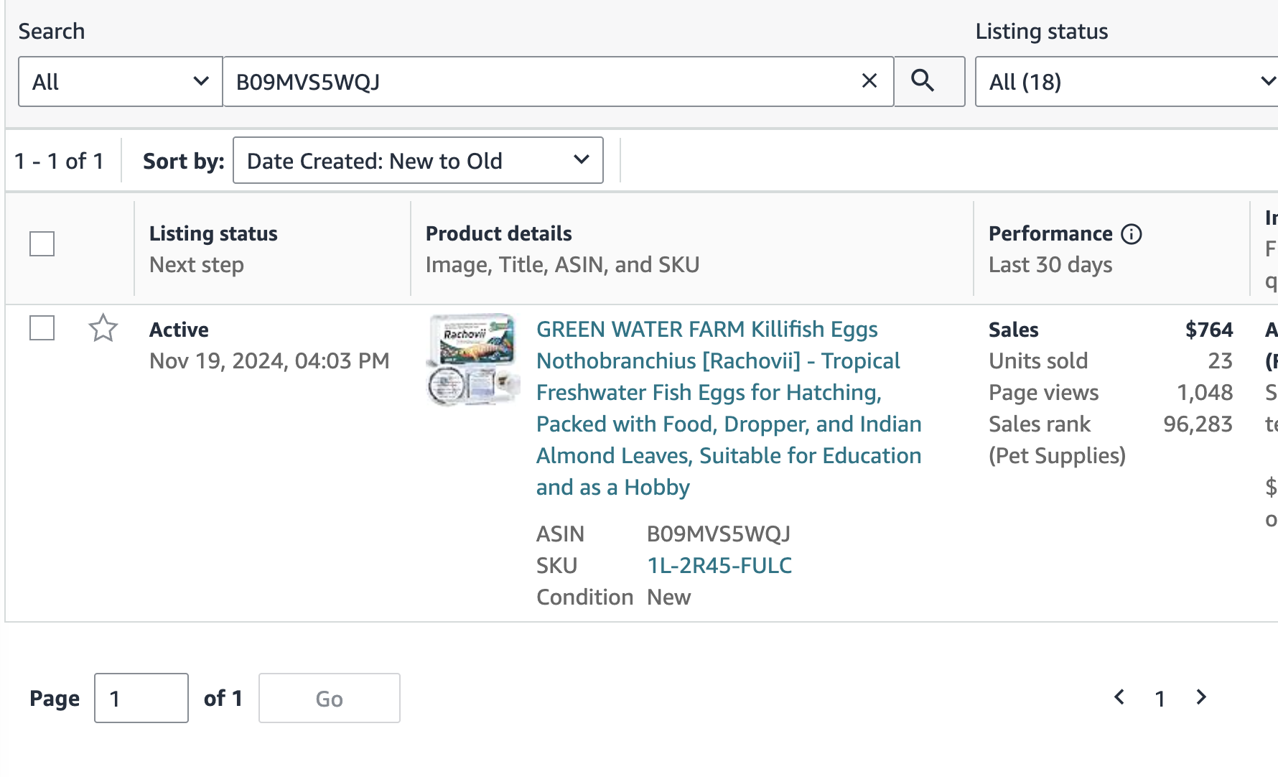Image resolution: width=1278 pixels, height=777 pixels.
Task: Click the Condition value 'New'
Action: (669, 597)
